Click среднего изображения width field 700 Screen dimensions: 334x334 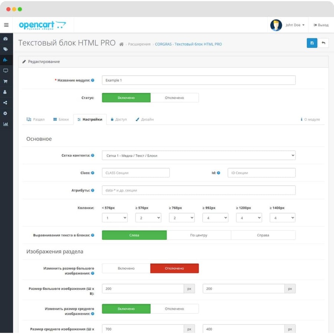tap(143, 329)
